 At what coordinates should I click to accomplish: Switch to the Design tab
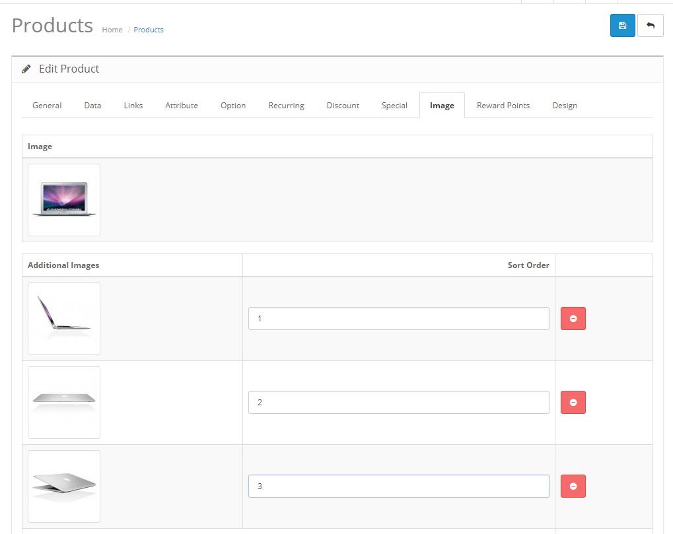(x=565, y=106)
